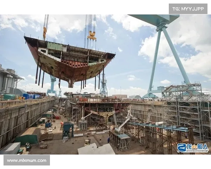Click the imarine.cn watermark logo
The image size is (211, 169).
tap(192, 148)
